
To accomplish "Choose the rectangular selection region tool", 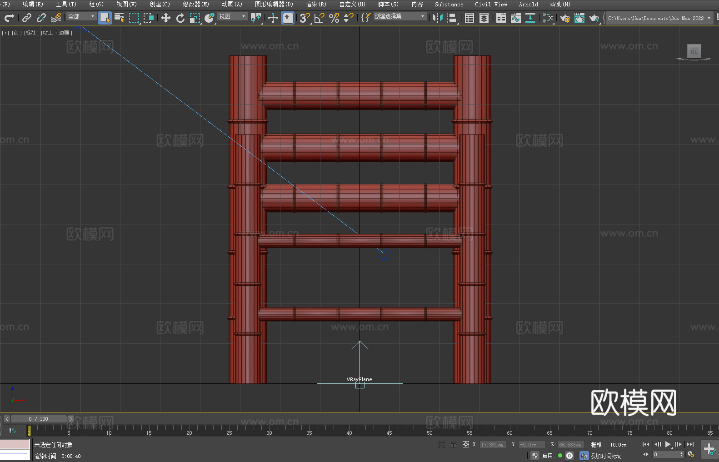I will click(x=134, y=18).
